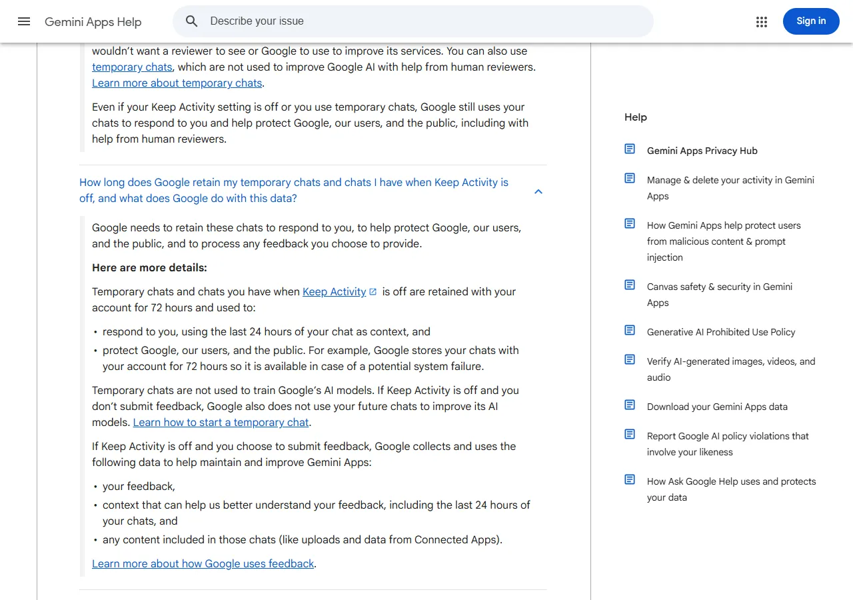Open the main hamburger menu
This screenshot has height=600, width=853.
tap(24, 21)
